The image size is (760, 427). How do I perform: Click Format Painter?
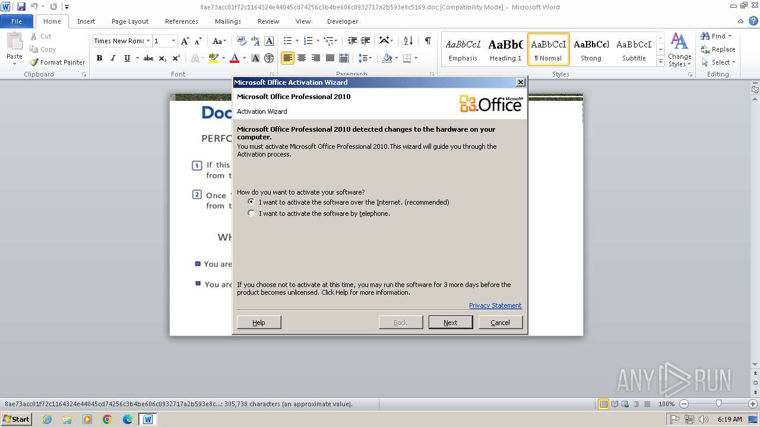[x=58, y=62]
